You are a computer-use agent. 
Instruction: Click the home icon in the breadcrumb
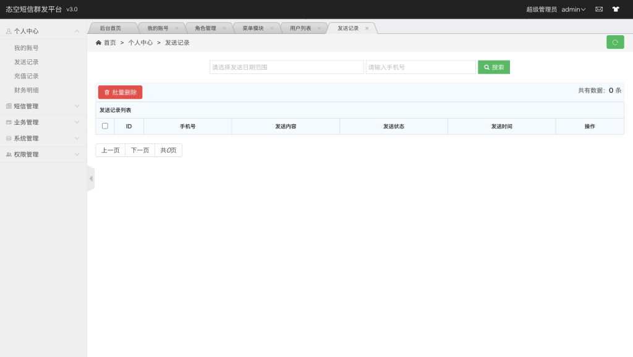98,42
